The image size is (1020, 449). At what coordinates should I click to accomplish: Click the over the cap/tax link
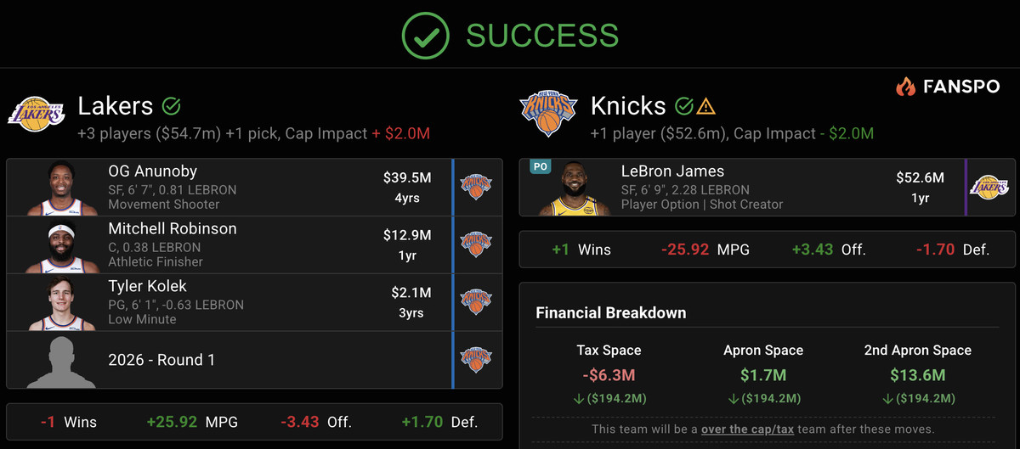tap(748, 429)
